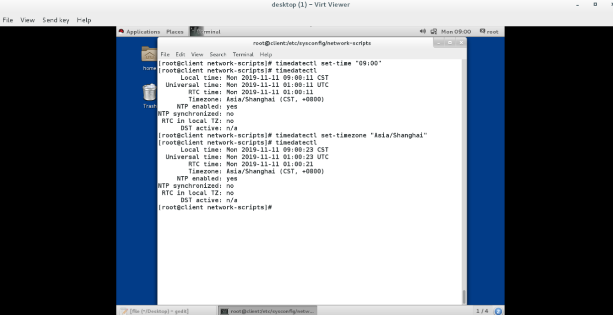
Task: Open the Virt Viewer View menu
Action: [27, 20]
